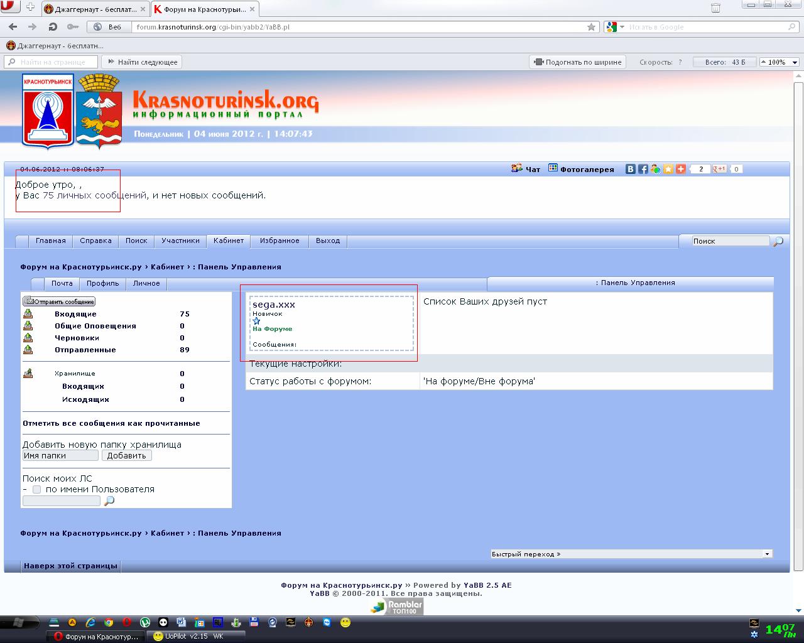Click the Фотогалерея link
804x643 pixels.
click(x=587, y=170)
